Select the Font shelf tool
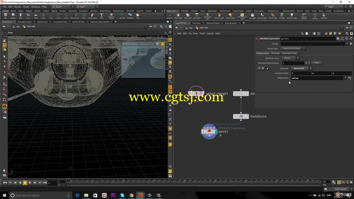Image resolution: width=354 pixels, height=199 pixels. point(101,16)
